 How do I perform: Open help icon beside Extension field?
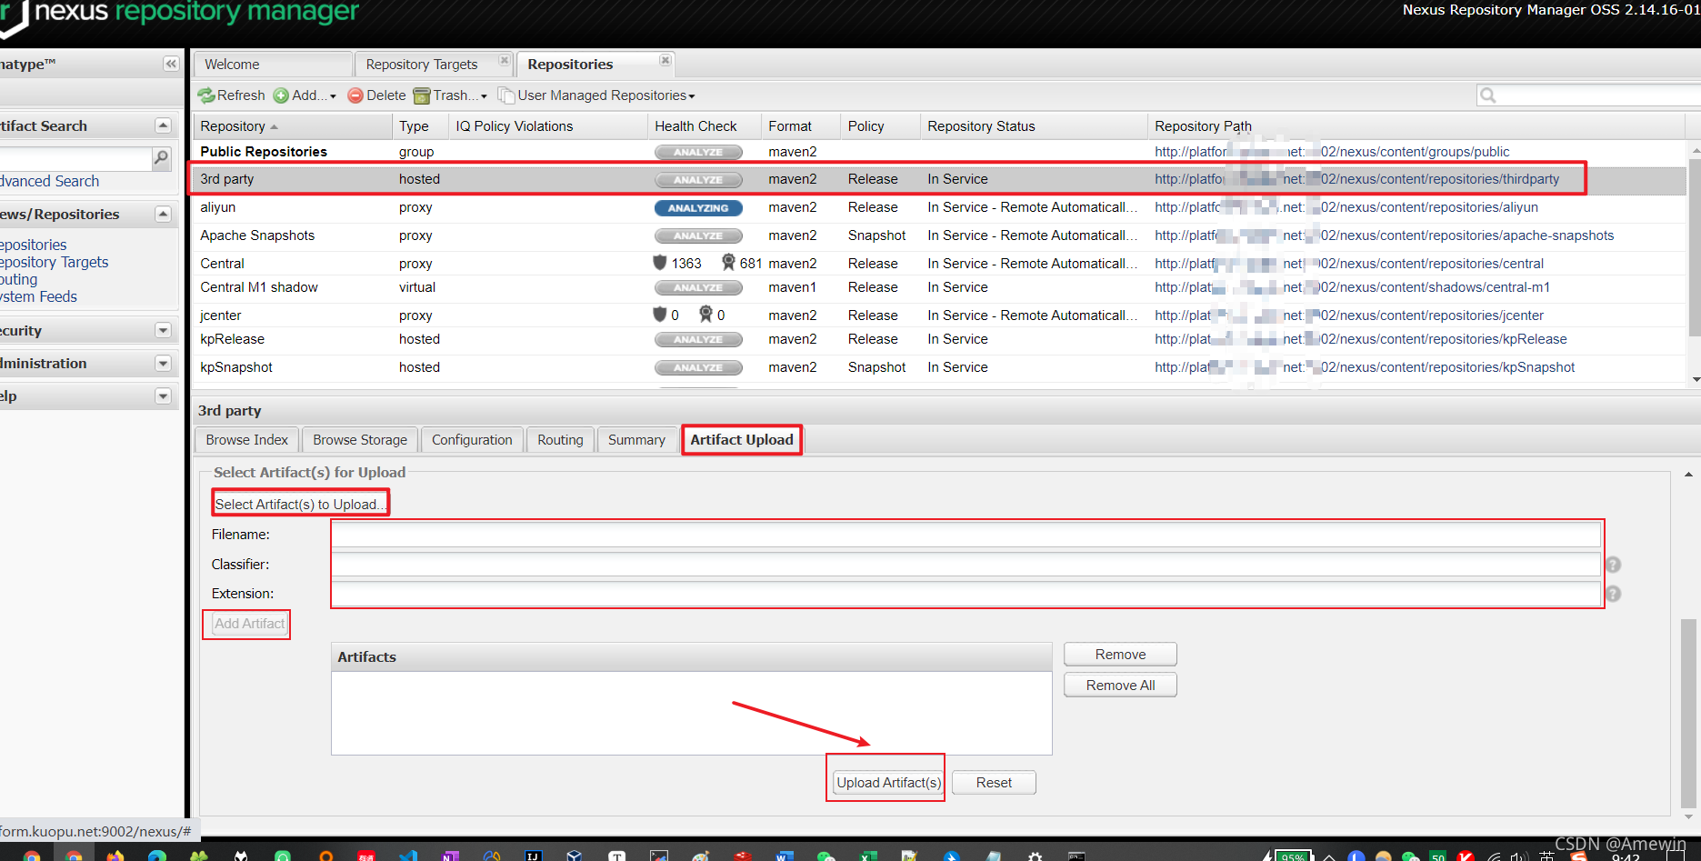point(1613,594)
